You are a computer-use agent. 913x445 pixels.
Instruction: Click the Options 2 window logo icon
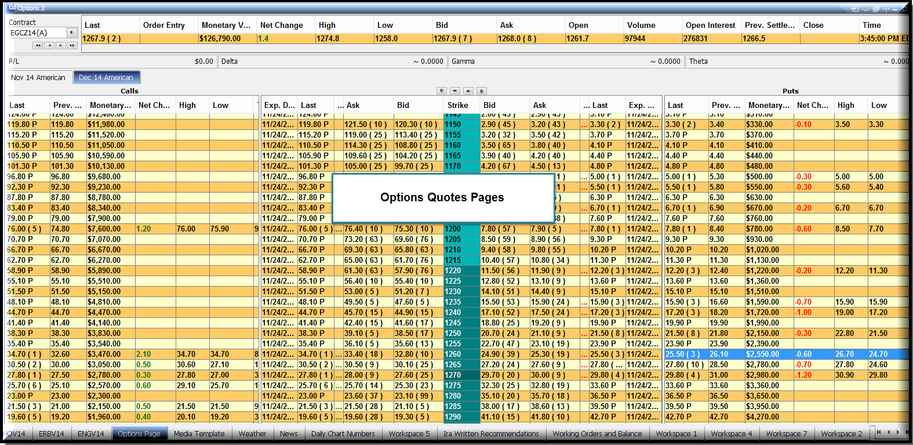[x=12, y=8]
